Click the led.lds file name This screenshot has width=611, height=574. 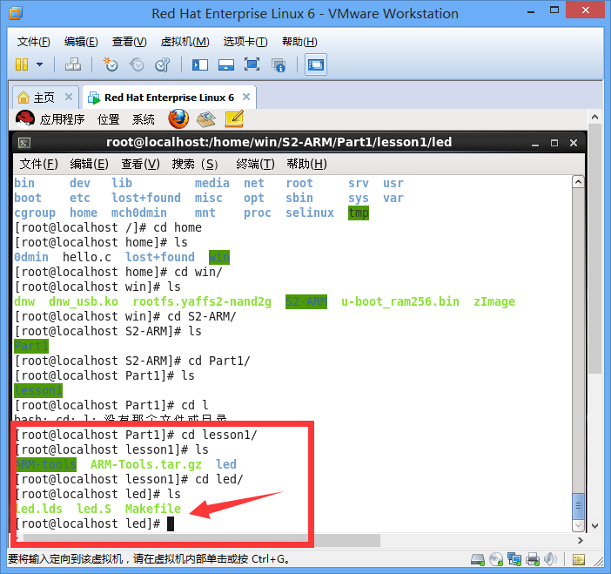click(39, 509)
